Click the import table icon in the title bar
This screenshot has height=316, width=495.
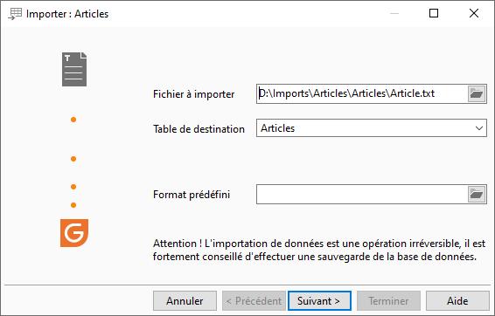(x=15, y=14)
